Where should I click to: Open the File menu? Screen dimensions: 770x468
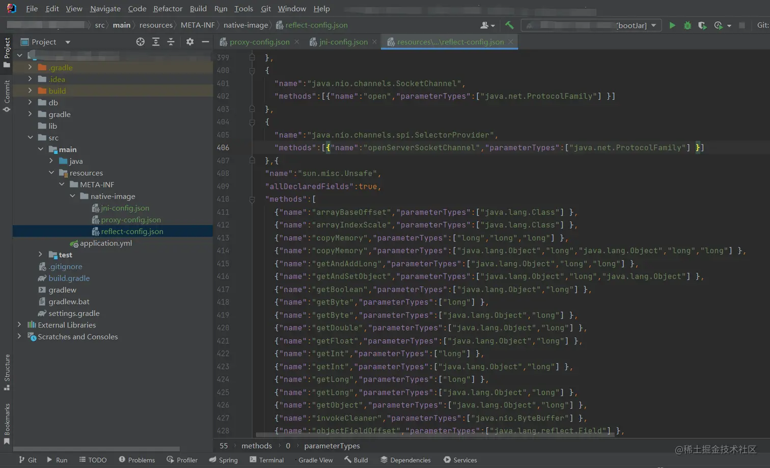click(32, 9)
